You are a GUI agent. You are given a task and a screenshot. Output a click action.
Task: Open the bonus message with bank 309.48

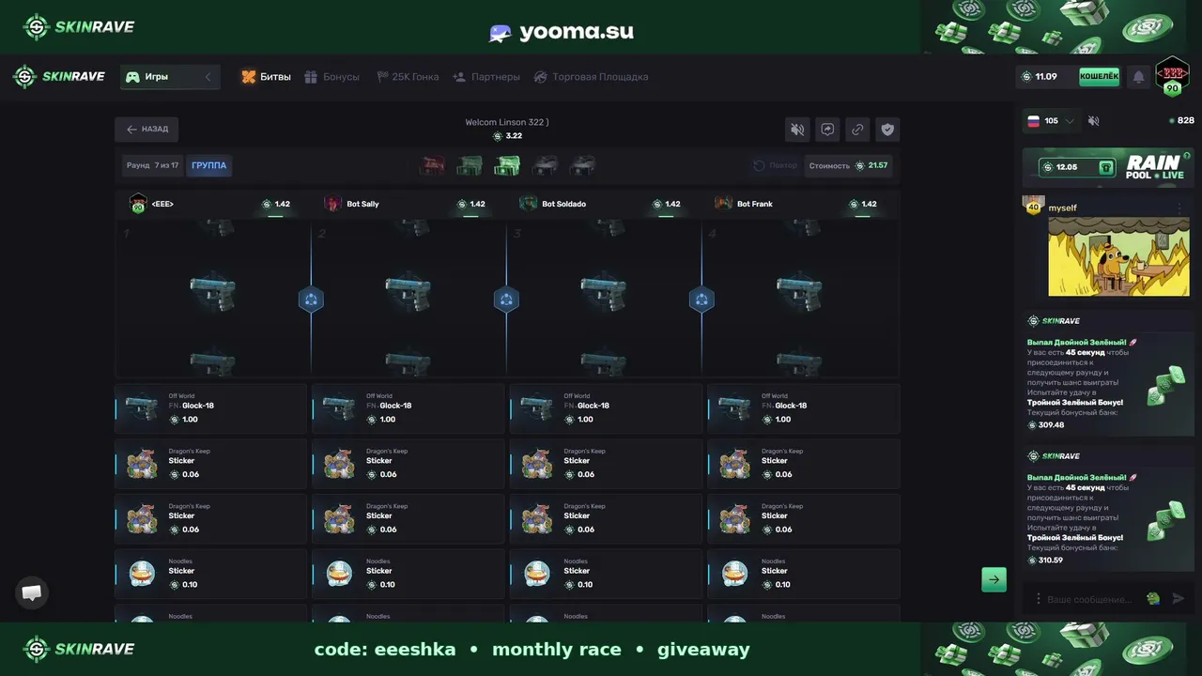1108,373
